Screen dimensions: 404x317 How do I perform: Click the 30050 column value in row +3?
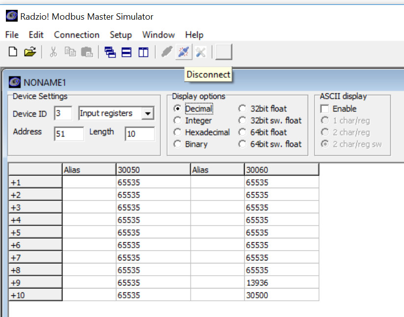click(153, 207)
